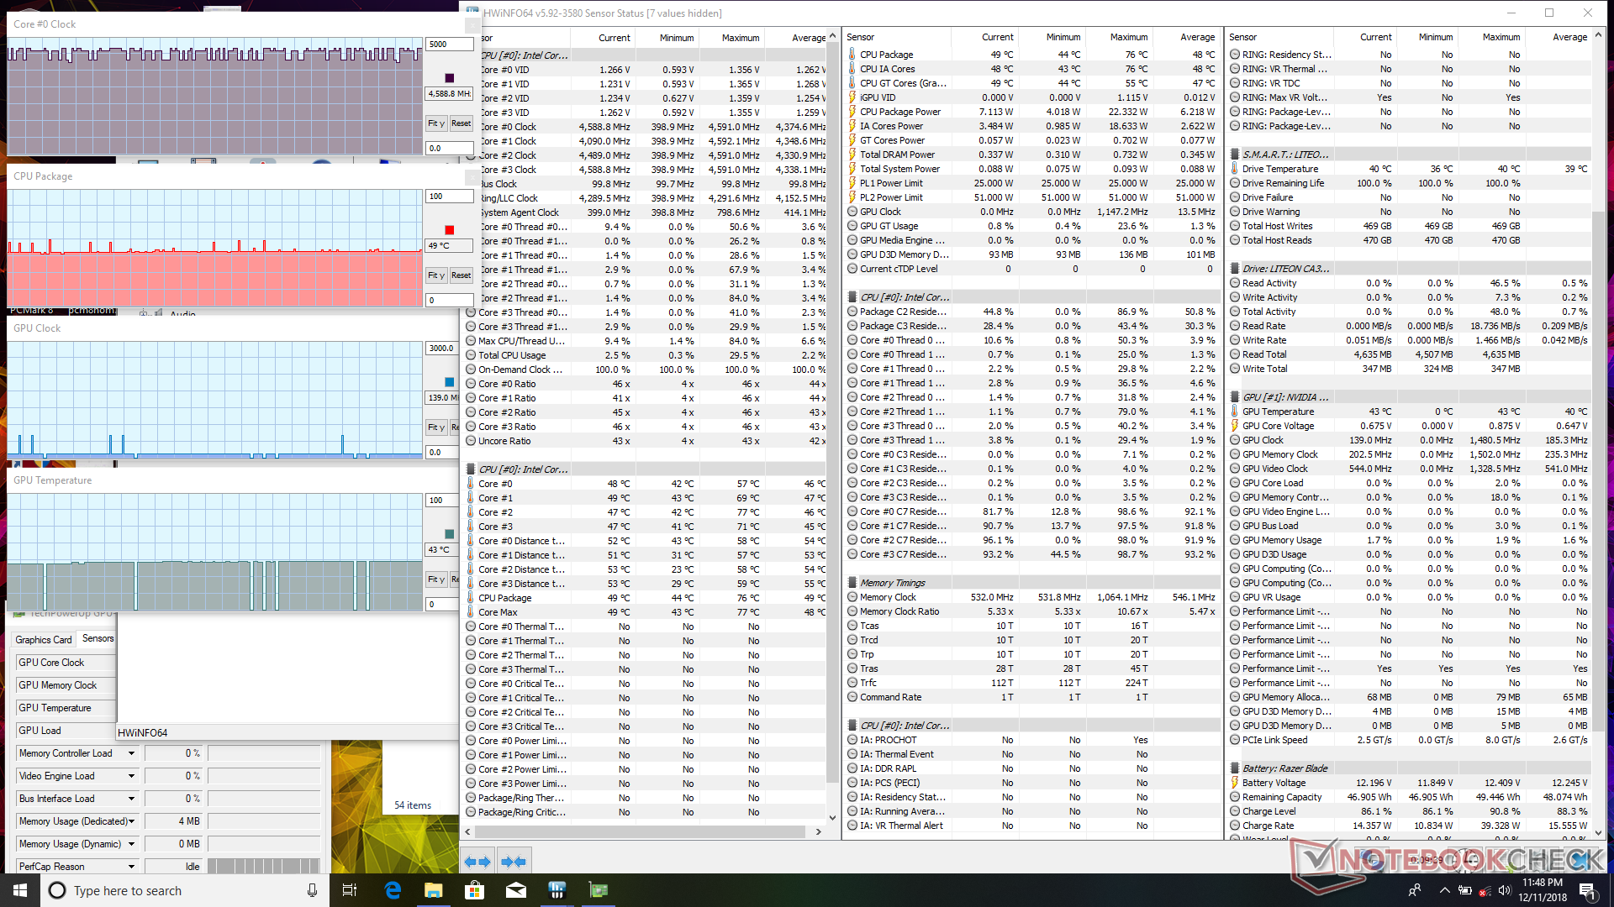Switch to the Graphics Card tab
Viewport: 1614px width, 907px height.
(44, 640)
